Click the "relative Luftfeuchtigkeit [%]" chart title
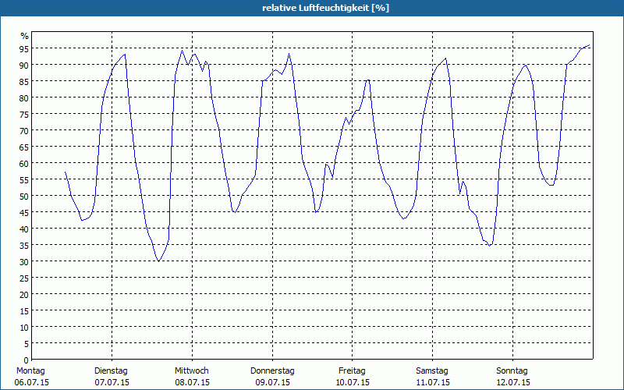Screen dimensions: 624x390 tap(325, 8)
